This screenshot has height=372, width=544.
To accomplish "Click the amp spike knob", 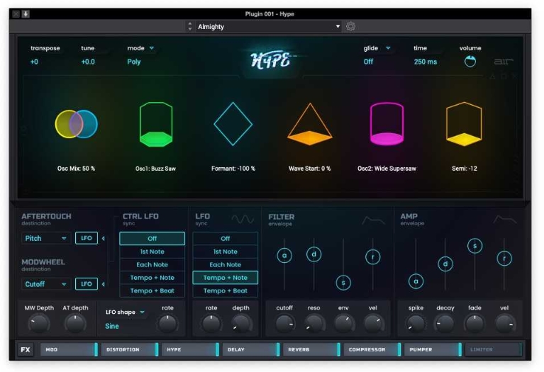I will click(x=416, y=324).
